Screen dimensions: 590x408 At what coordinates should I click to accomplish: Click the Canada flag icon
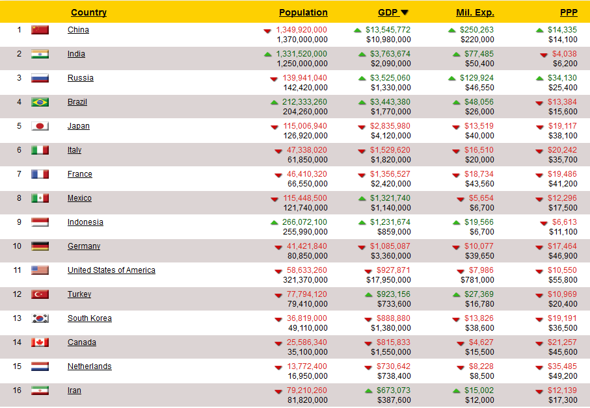[40, 342]
